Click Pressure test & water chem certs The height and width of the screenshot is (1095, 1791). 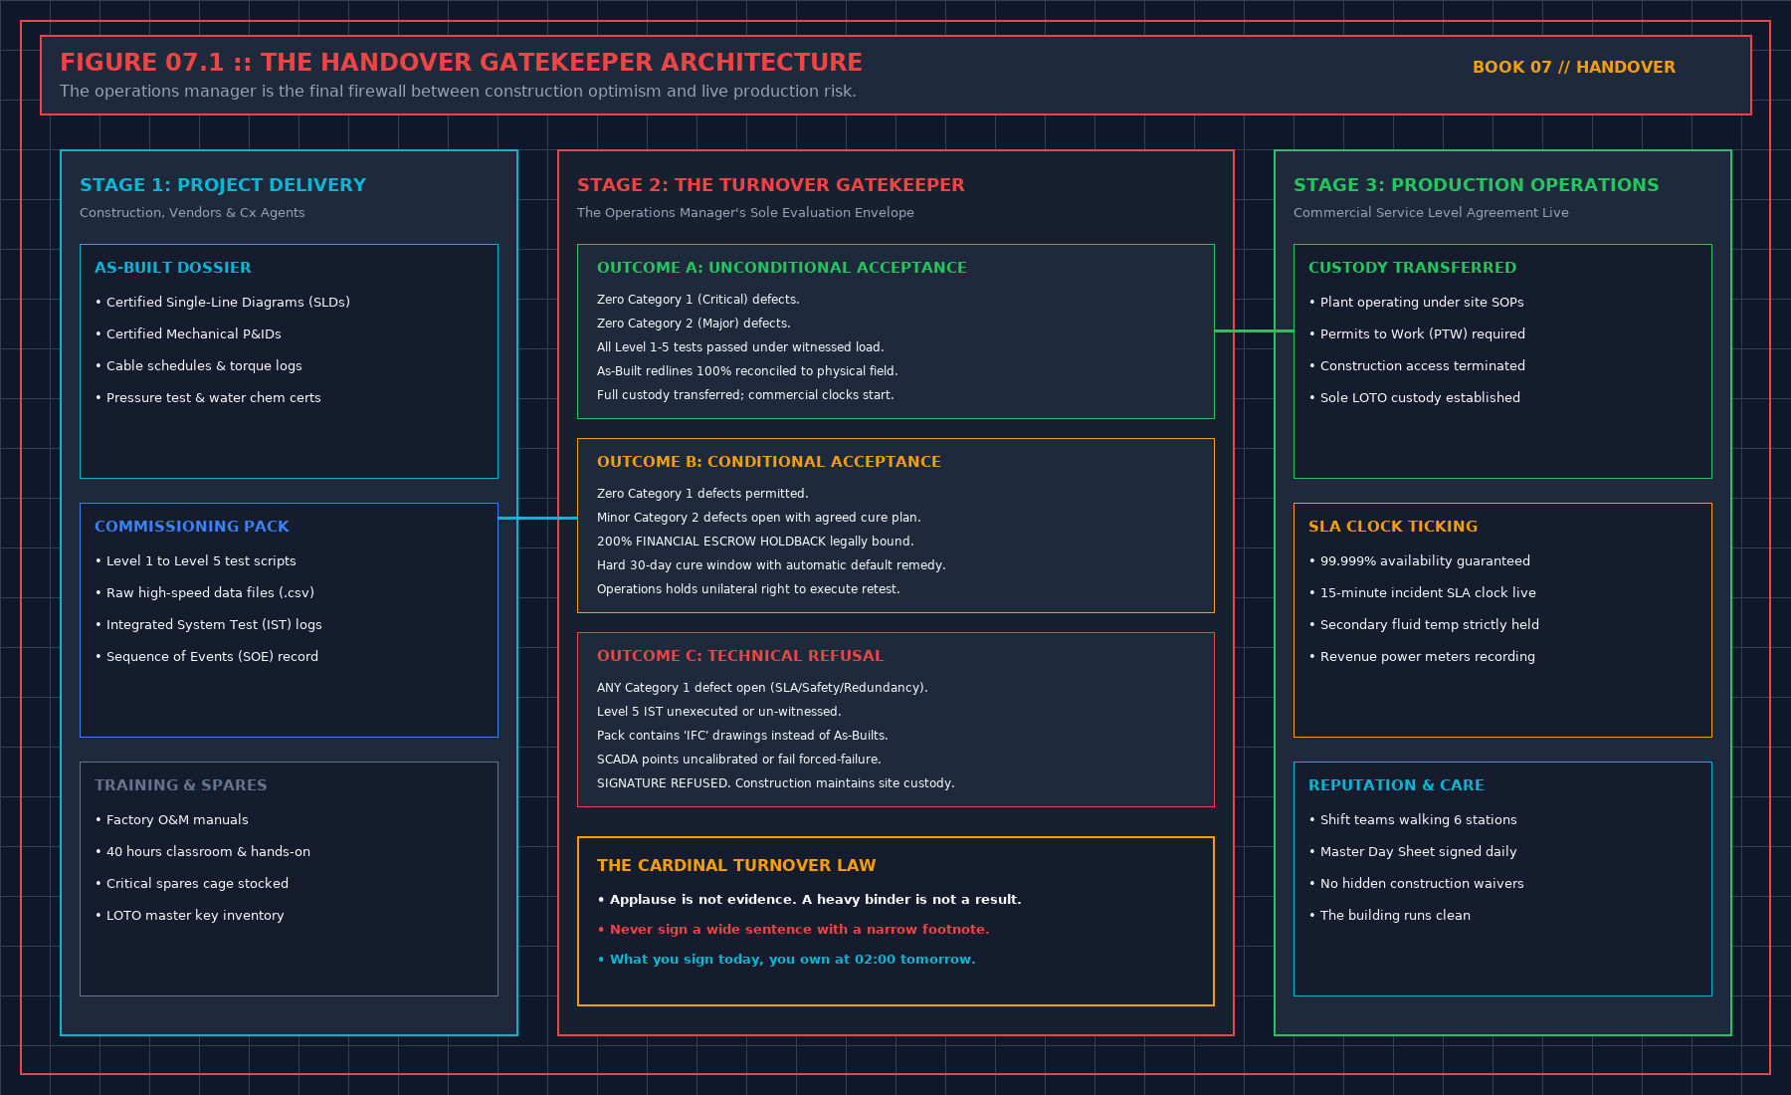tap(208, 398)
